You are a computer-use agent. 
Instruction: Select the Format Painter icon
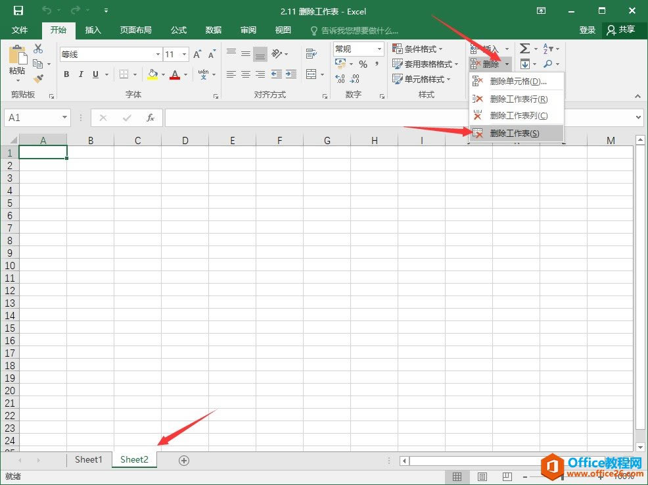click(38, 77)
